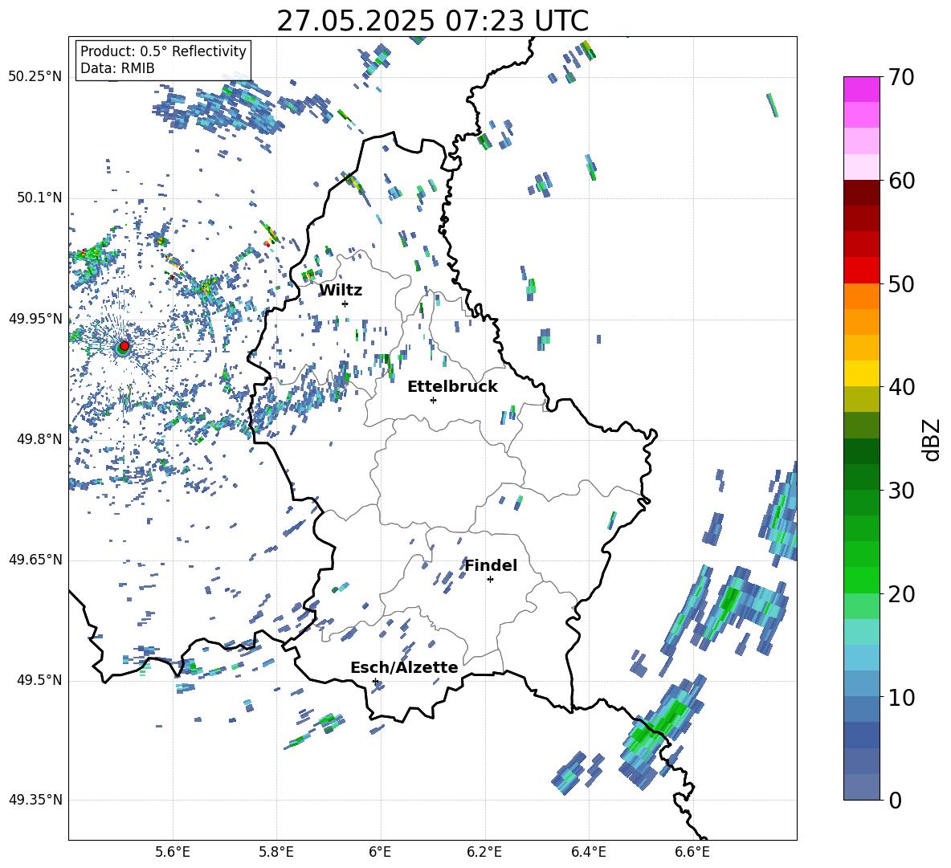Click the colorbar tick label 70
This screenshot has height=868, width=951.
[x=902, y=77]
